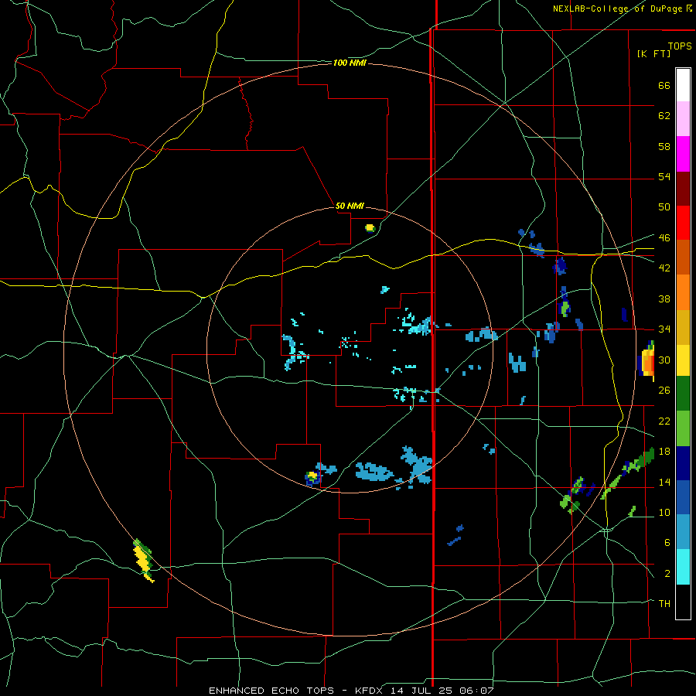Select the light green legend swatch
This screenshot has width=696, height=696.
point(683,428)
